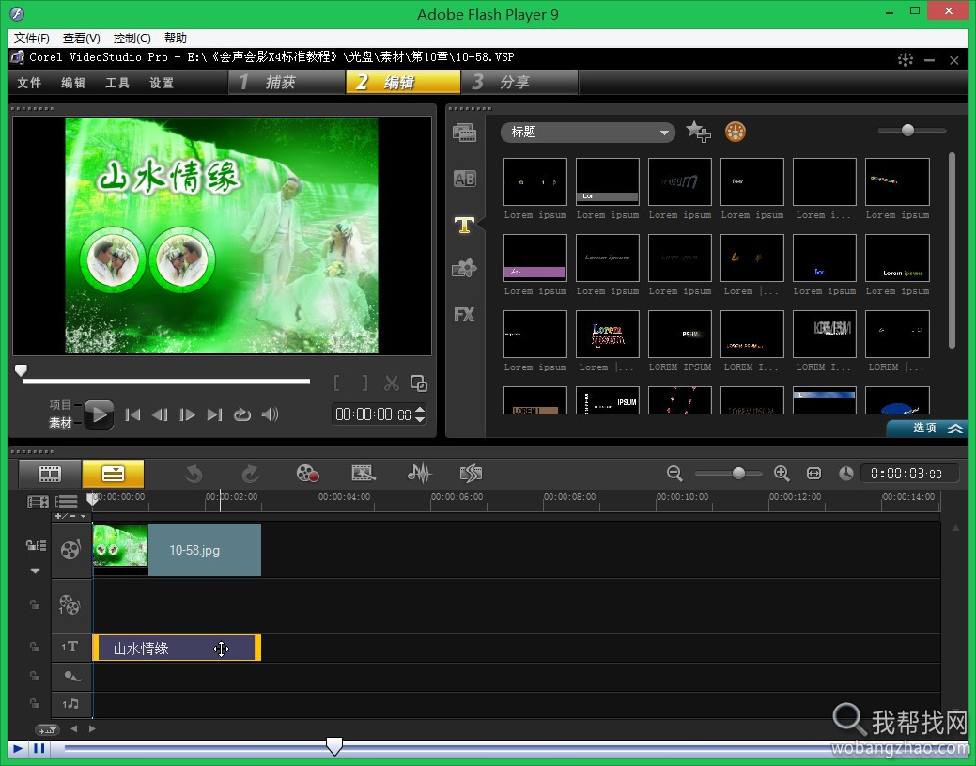
Task: Step to the next frame
Action: (187, 414)
